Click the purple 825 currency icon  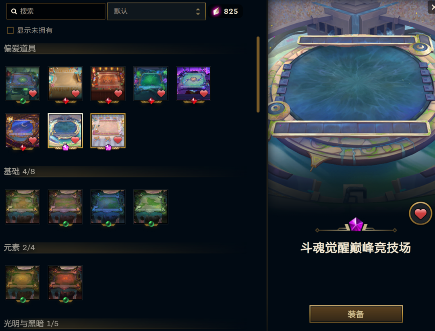pos(216,11)
